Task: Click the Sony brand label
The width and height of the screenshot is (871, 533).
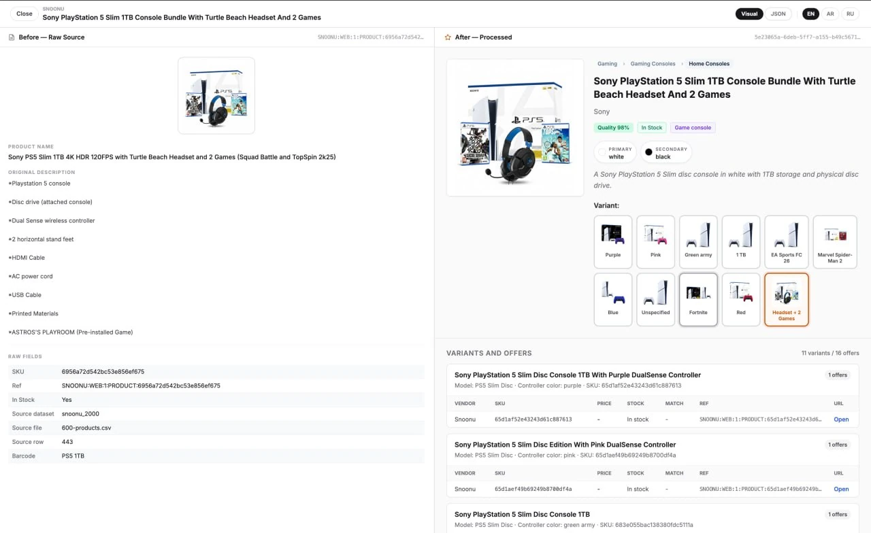Action: tap(602, 111)
